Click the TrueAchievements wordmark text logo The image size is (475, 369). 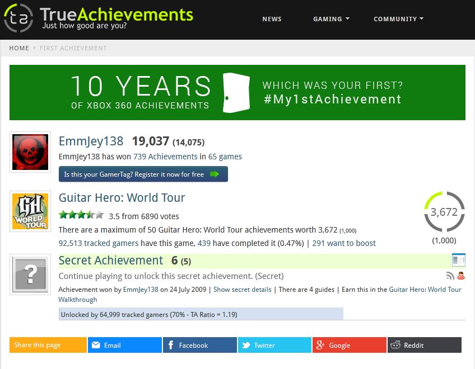117,15
